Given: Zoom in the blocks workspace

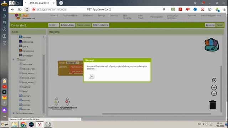Looking at the screenshot, I should pyautogui.click(x=214, y=87).
